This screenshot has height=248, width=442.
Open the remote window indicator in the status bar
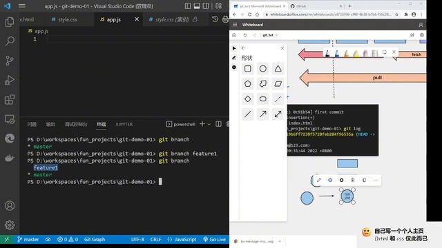[x=7, y=239]
